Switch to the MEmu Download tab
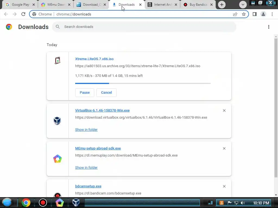Image resolution: width=278 pixels, height=208 pixels. point(55,5)
